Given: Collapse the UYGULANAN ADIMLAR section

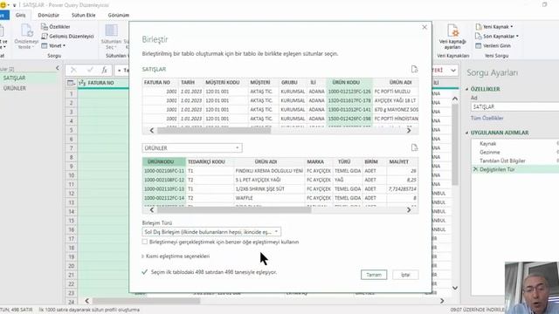Looking at the screenshot, I should [x=467, y=133].
